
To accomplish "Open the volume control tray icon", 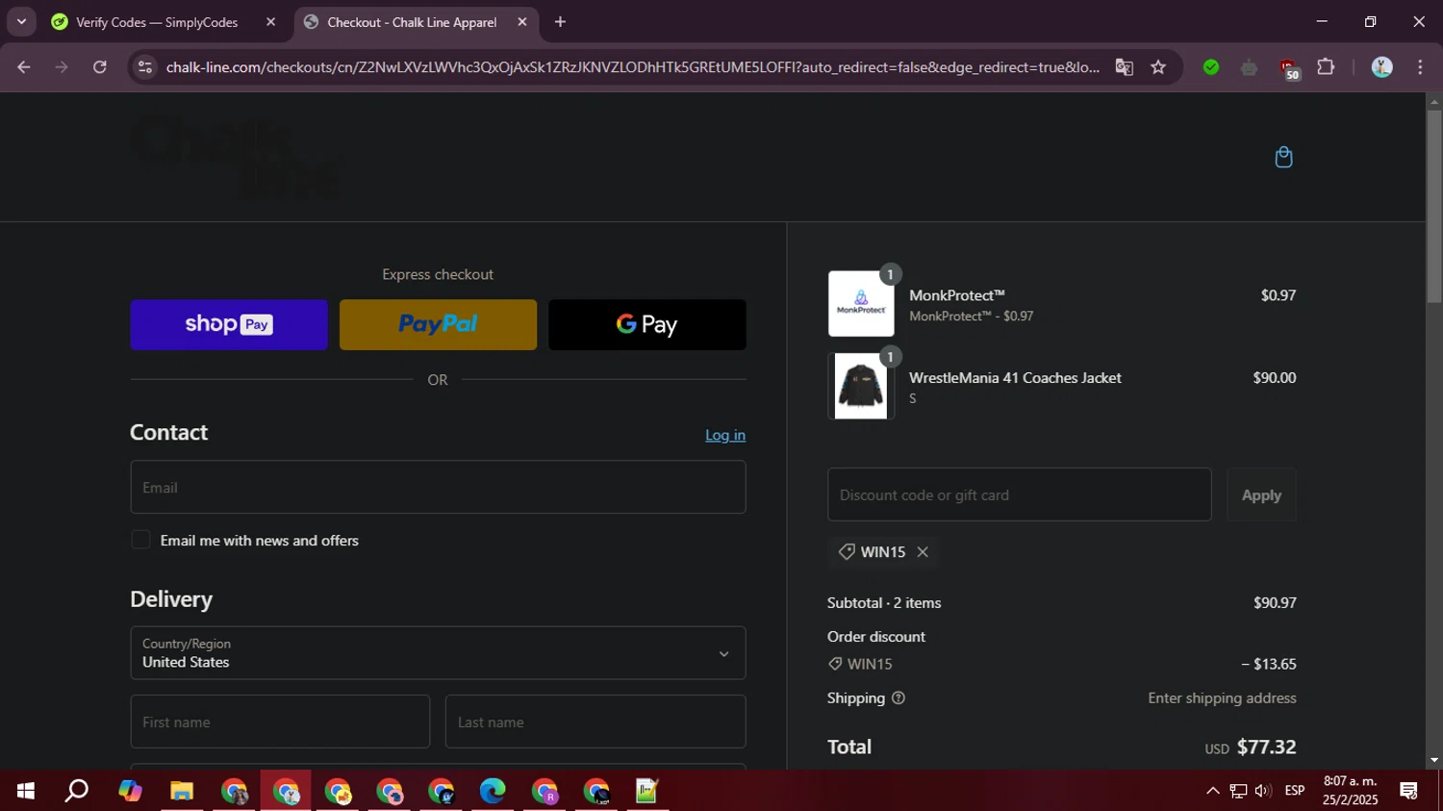I will (1263, 791).
